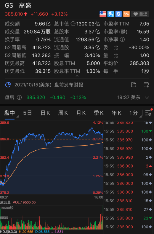
Task: Add earnings date to calendar icon
Action: pos(146,85)
